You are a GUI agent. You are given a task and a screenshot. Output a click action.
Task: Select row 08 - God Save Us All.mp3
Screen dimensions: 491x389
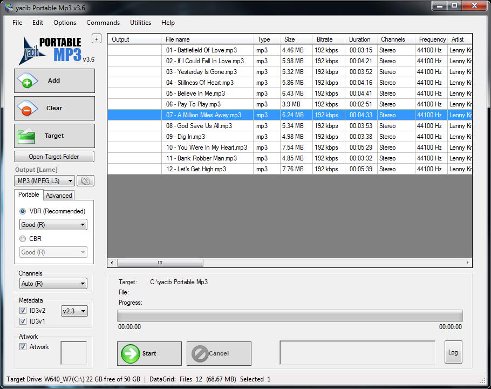point(290,126)
